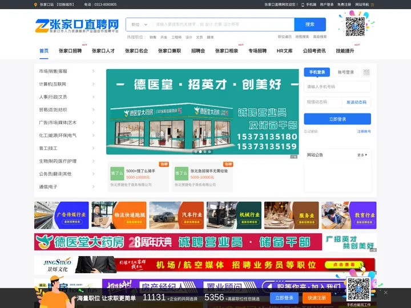Image resolution: width=411 pixels, height=308 pixels.
Task: Click the orange 快速注册 button
Action: [x=317, y=298]
